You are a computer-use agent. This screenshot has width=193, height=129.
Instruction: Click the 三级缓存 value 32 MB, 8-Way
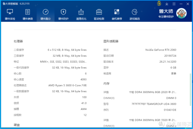(x=70, y=56)
